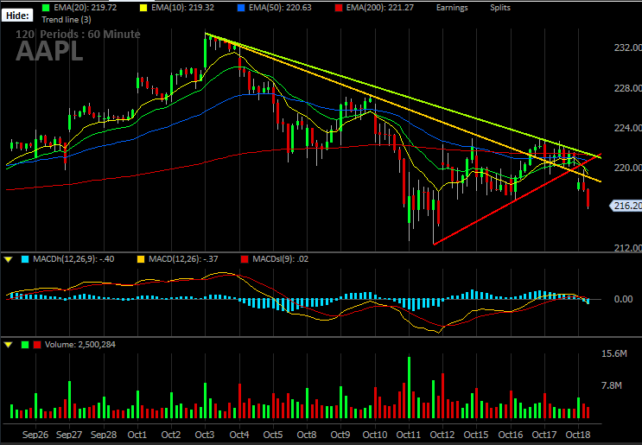642x445 pixels.
Task: Click the Sep26 date label
Action: click(35, 435)
